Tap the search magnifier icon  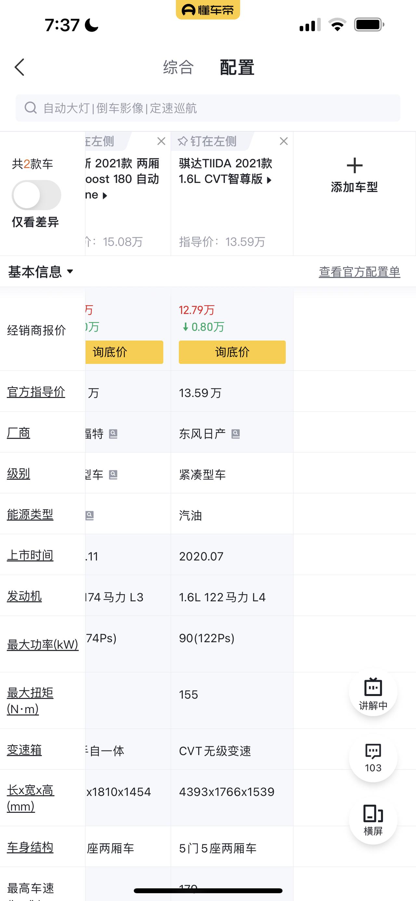[x=31, y=108]
